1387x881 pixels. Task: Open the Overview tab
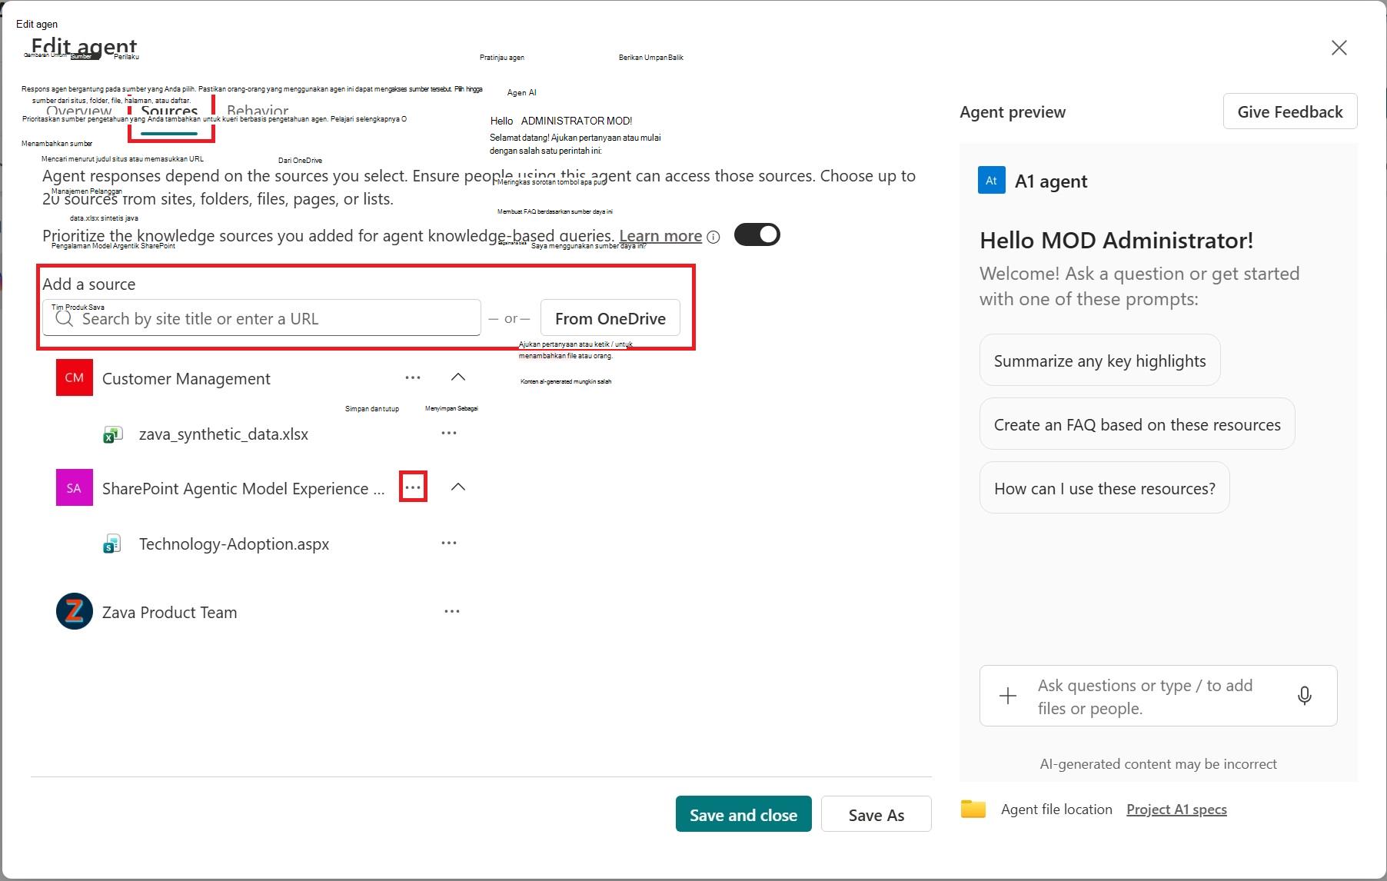pos(79,112)
